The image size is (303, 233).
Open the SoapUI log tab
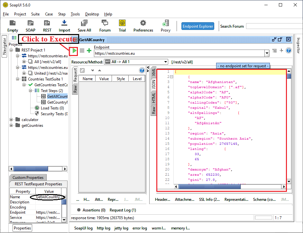(x=83, y=228)
